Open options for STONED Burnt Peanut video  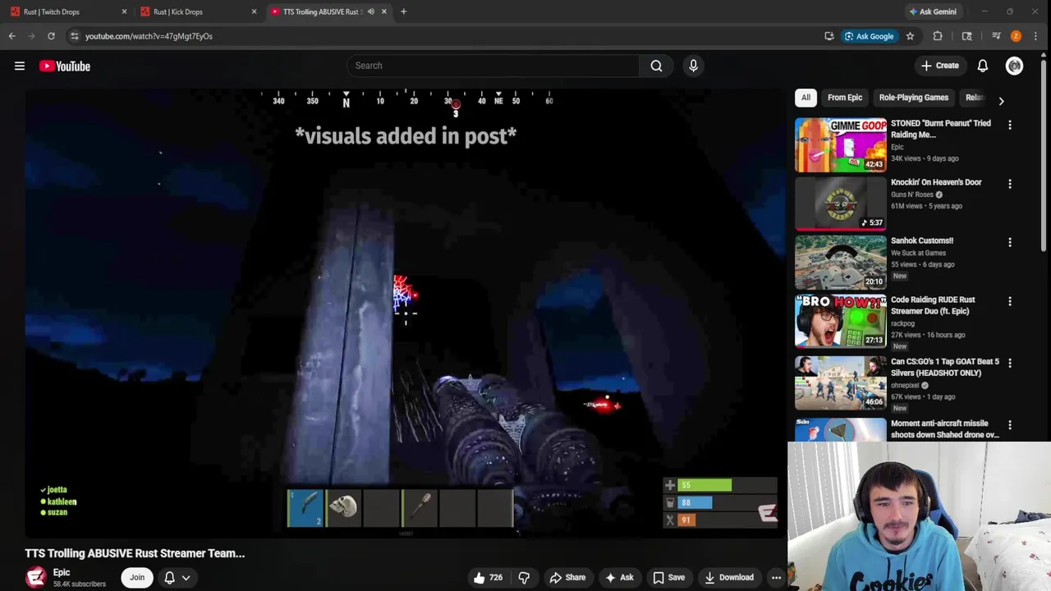point(1010,125)
